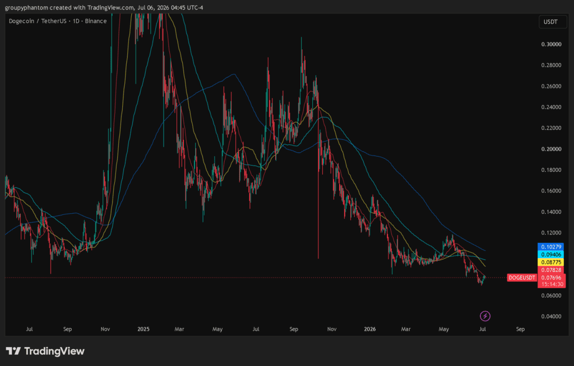Click the current price 0.07696 label
This screenshot has width=574, height=366.
click(552, 278)
